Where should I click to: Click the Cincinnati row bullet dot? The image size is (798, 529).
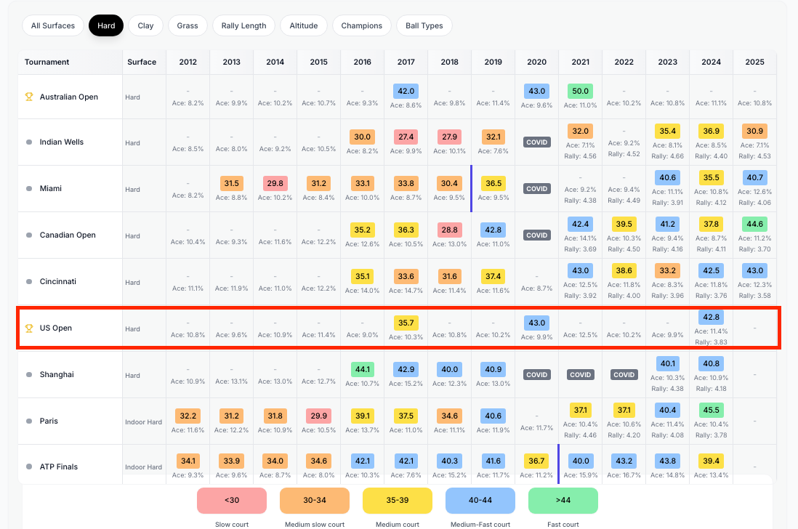29,281
